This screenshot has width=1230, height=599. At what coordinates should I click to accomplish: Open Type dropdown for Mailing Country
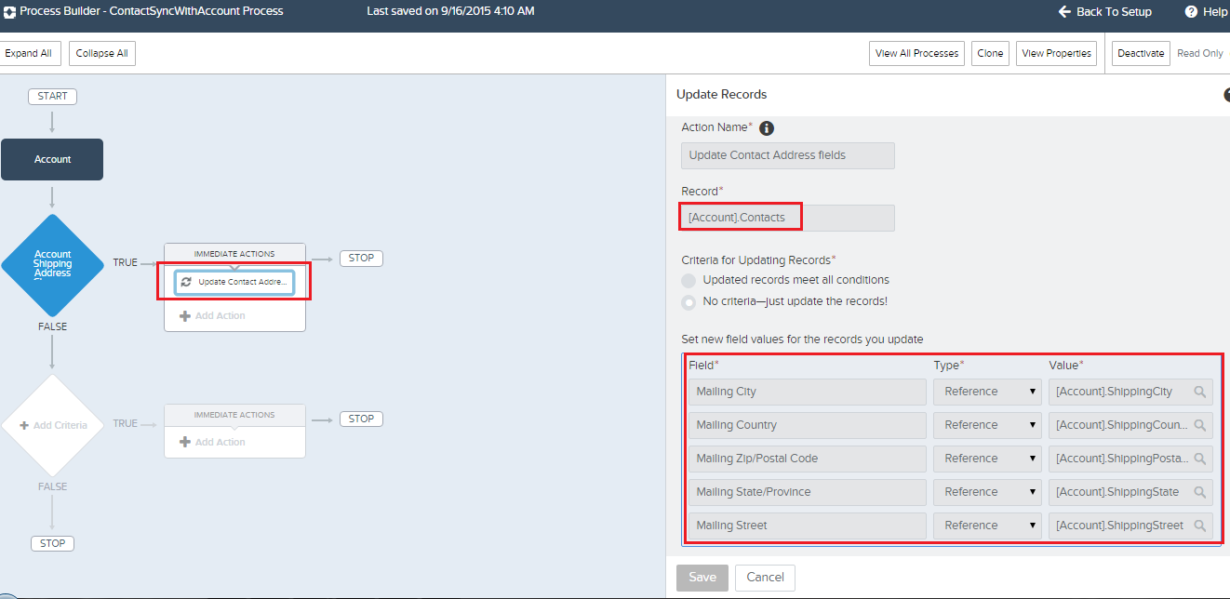[x=987, y=425]
